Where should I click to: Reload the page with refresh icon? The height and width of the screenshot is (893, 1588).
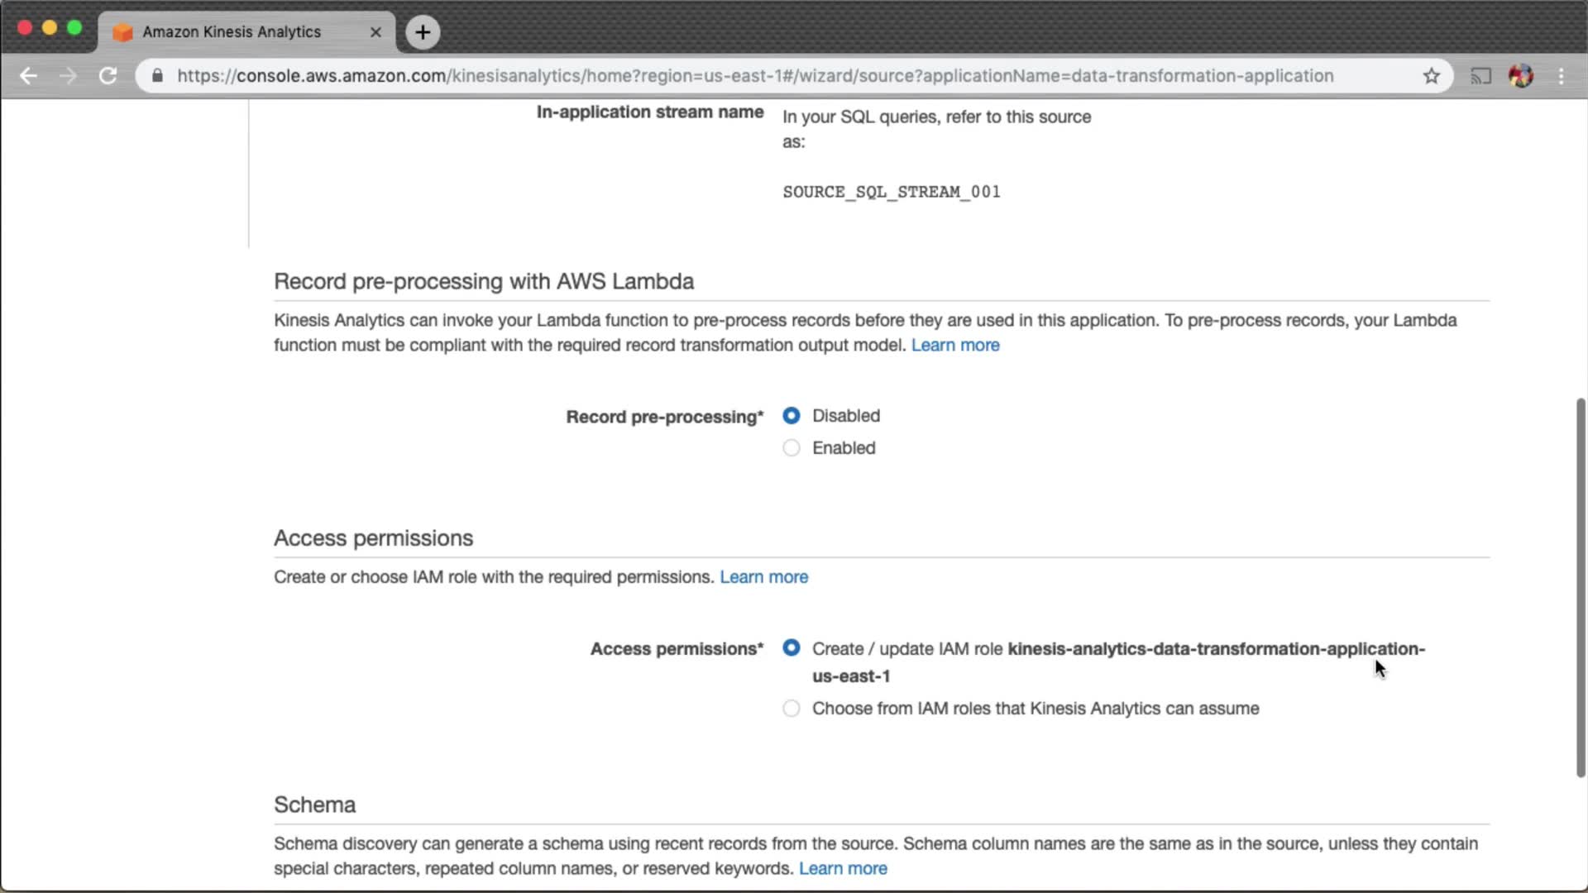108,76
